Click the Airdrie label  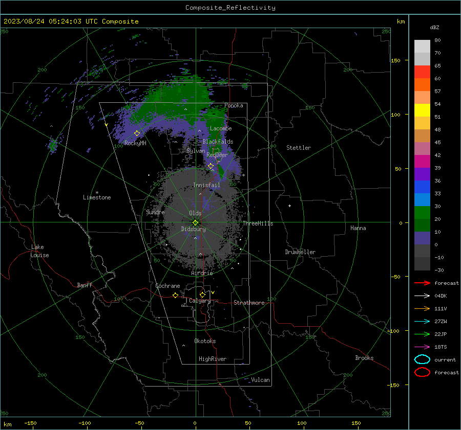[202, 273]
